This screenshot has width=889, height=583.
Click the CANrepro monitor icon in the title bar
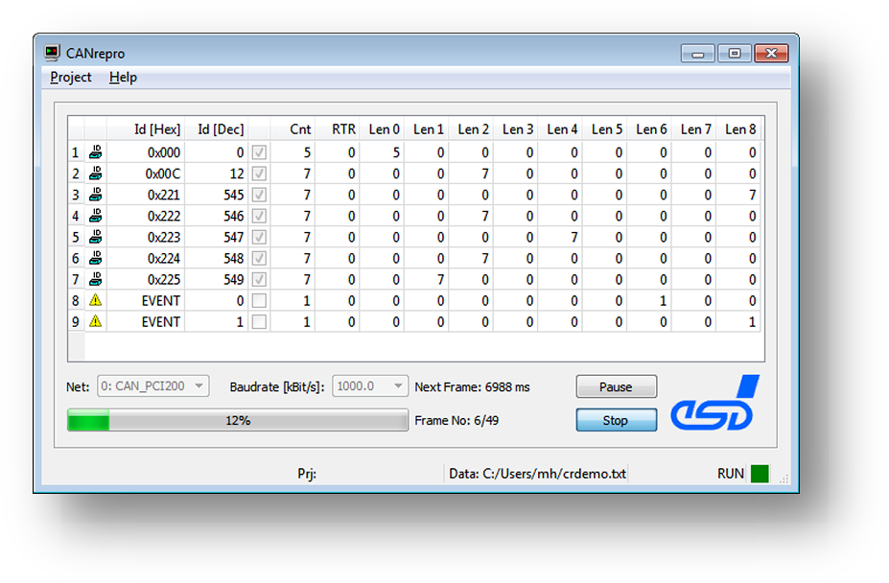click(x=51, y=53)
